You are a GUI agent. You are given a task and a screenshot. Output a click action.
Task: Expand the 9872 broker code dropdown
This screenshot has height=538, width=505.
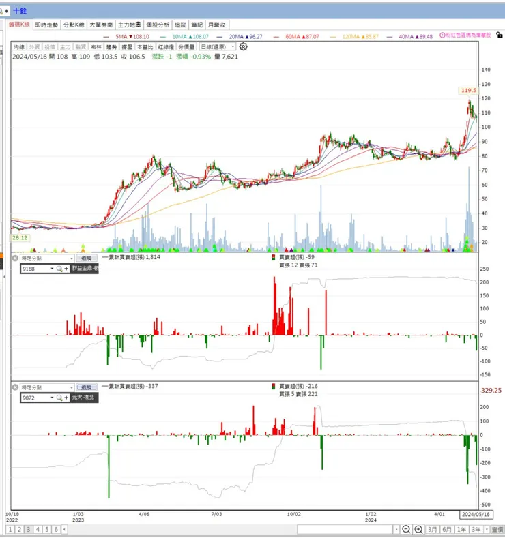[x=52, y=398]
